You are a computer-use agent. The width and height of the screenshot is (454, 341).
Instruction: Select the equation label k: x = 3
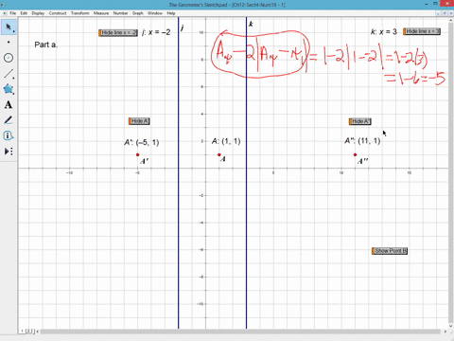tap(384, 32)
